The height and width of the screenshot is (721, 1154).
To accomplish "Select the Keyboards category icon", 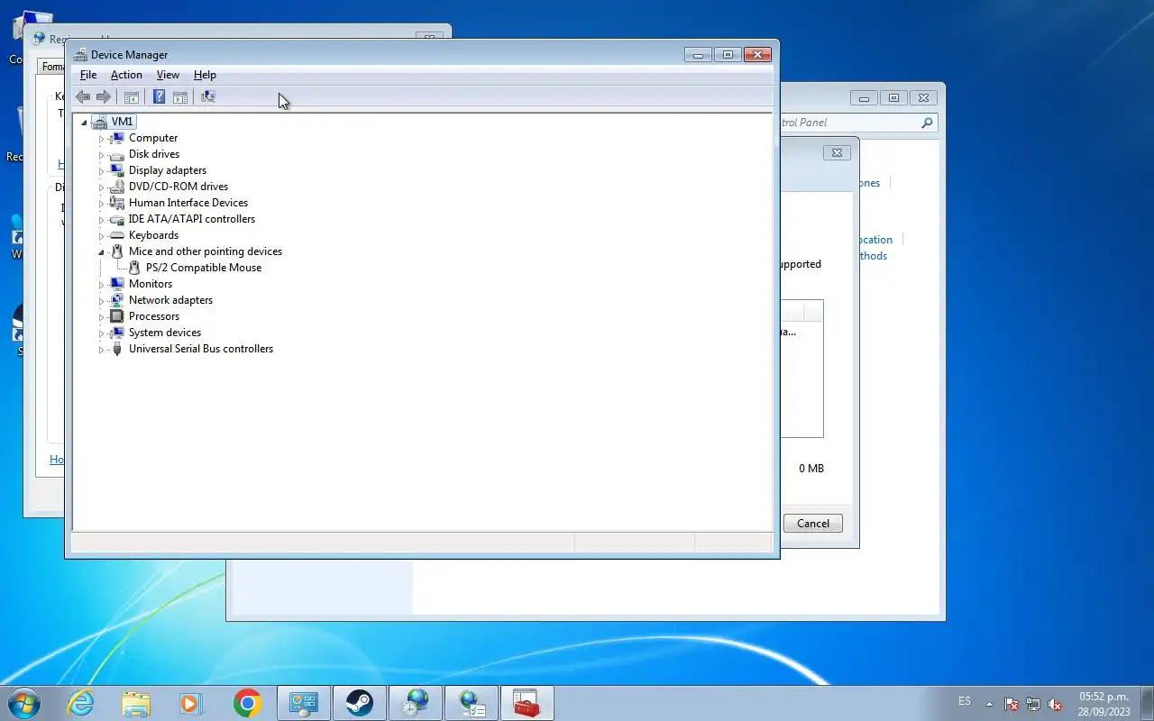I will (x=116, y=235).
